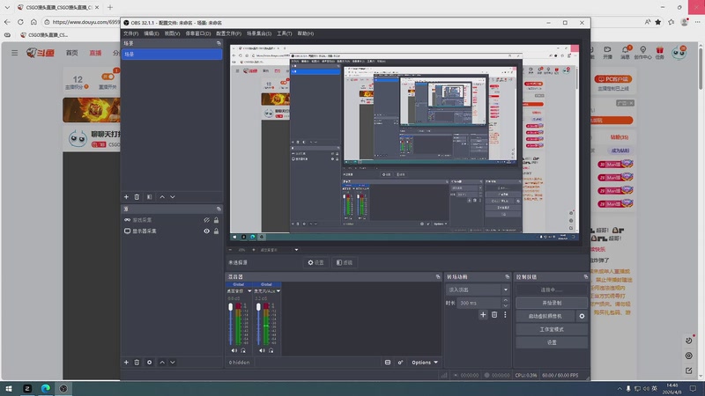Mute the 桌面音频 channel speaker icon

tap(234, 350)
